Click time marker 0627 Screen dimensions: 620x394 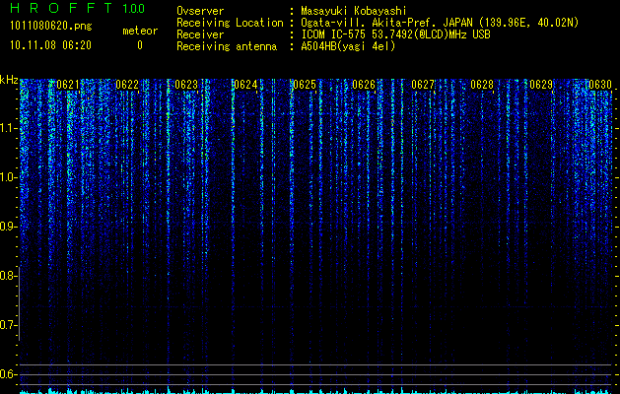tap(423, 85)
